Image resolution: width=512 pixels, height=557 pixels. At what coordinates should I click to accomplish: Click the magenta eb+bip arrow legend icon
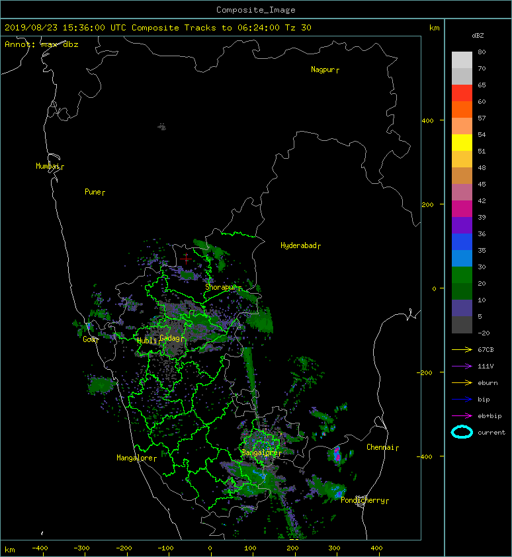462,416
